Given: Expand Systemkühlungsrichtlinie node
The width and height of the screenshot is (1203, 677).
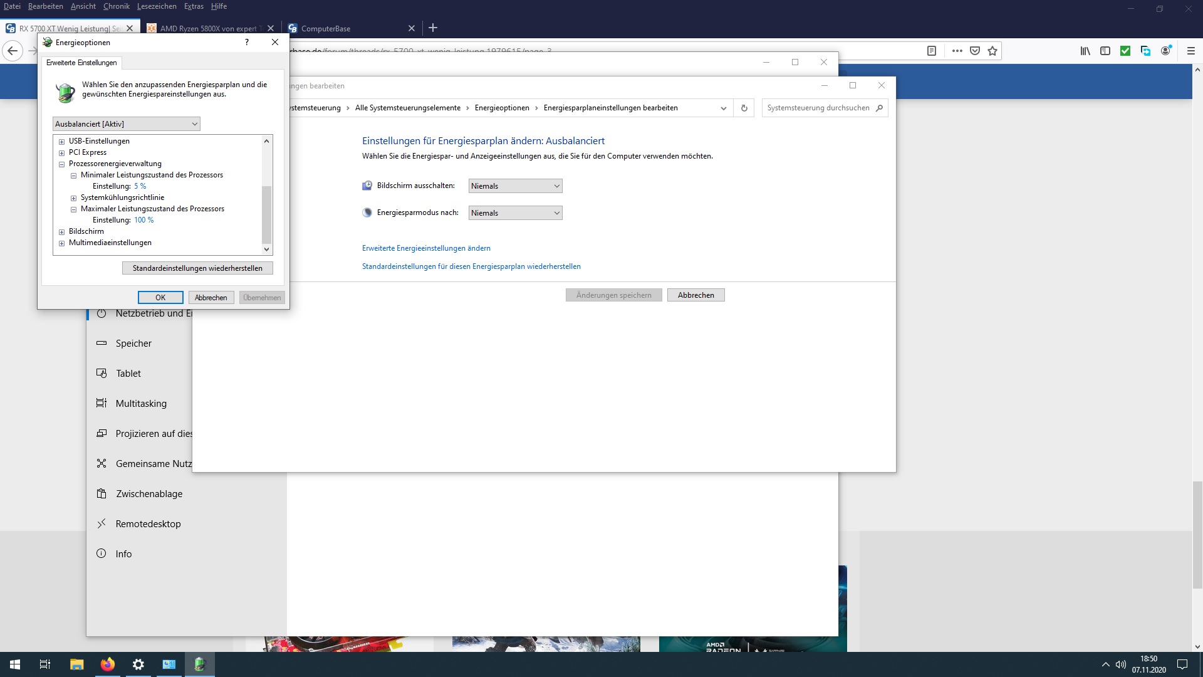Looking at the screenshot, I should click(73, 198).
